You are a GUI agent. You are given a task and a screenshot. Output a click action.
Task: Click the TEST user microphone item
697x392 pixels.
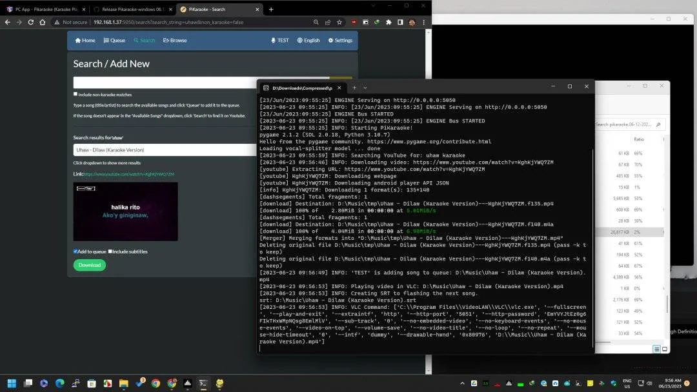point(279,41)
